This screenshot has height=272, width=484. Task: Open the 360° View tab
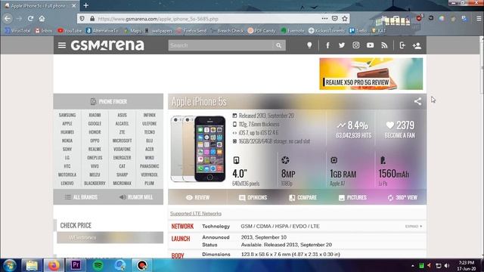[x=402, y=198]
